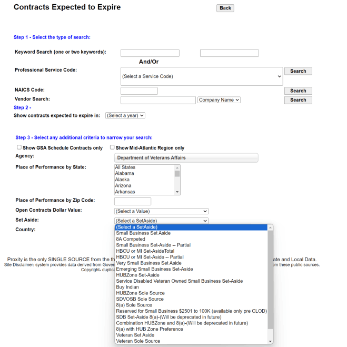Select Alabama in the state list
Screen dimensions: 347x347
(144, 173)
